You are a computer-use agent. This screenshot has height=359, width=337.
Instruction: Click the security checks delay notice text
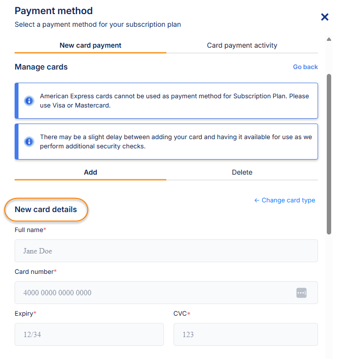(x=176, y=142)
